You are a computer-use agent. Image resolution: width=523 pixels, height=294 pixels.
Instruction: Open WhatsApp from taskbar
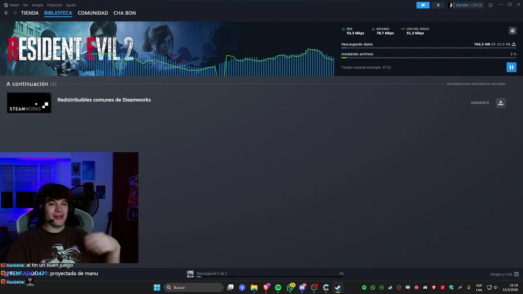(290, 287)
